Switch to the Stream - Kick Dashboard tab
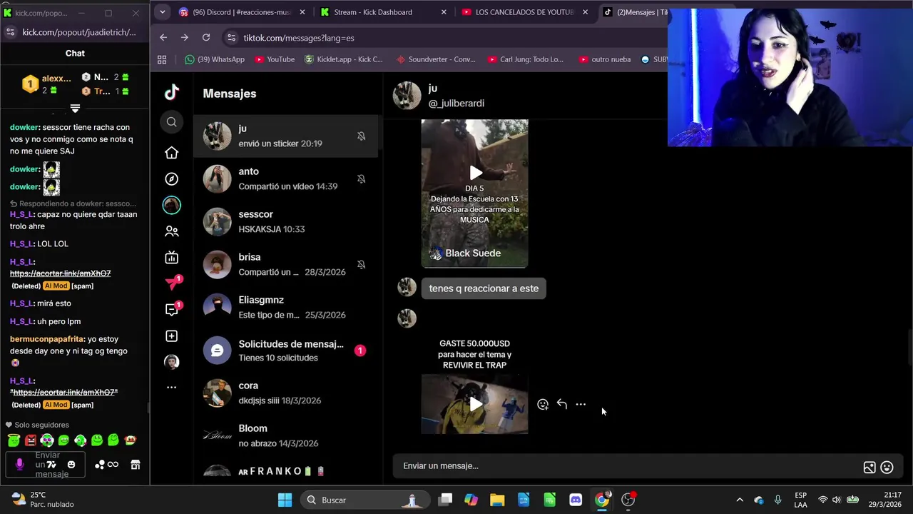The image size is (913, 514). (384, 12)
